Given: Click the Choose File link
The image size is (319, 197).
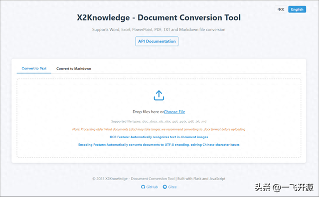Looking at the screenshot, I should click(x=174, y=112).
